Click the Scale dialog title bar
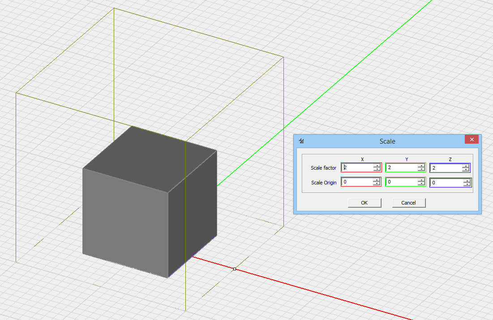The image size is (493, 320). coord(387,141)
